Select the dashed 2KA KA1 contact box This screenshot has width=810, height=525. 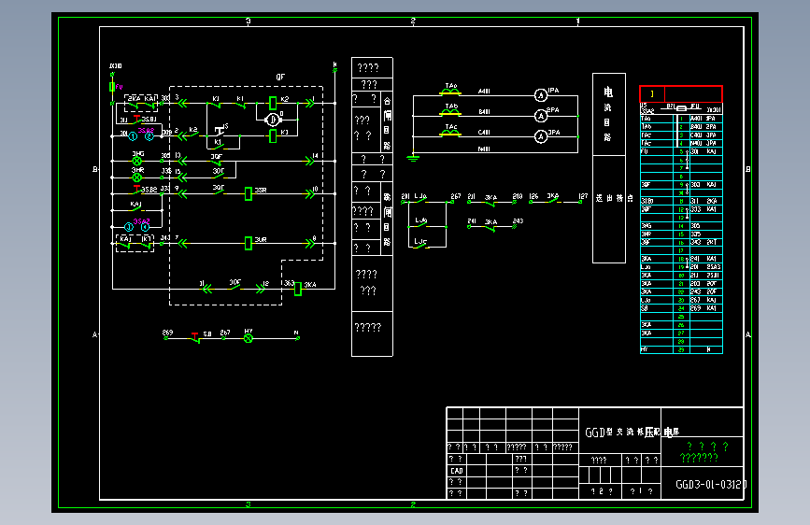point(141,104)
